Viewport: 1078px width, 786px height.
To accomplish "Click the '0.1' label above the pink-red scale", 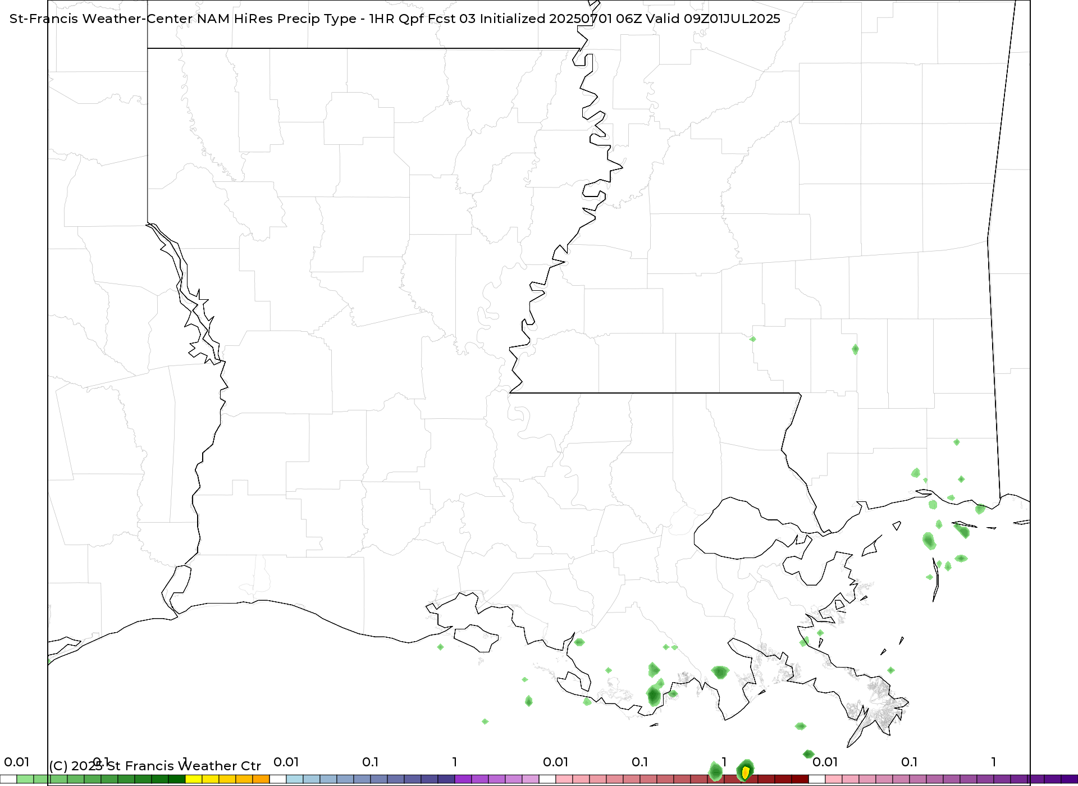I will [x=640, y=762].
